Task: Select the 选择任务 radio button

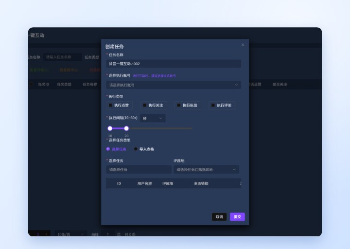Action: tap(108, 149)
